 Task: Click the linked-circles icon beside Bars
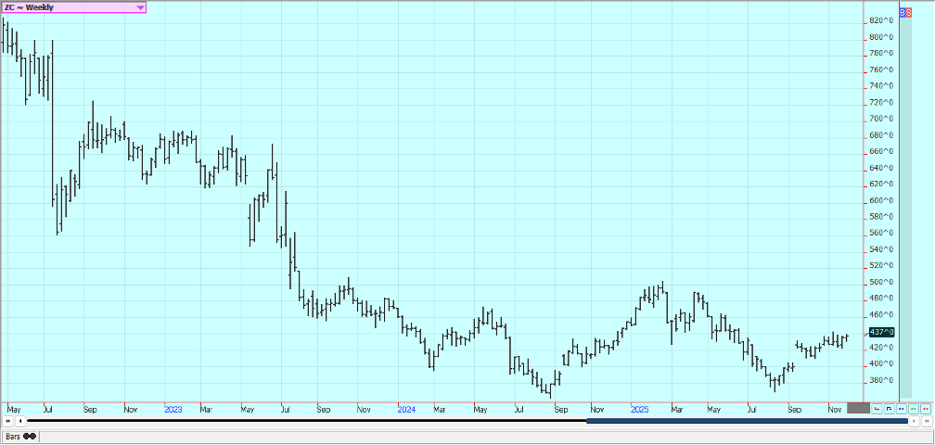click(30, 436)
